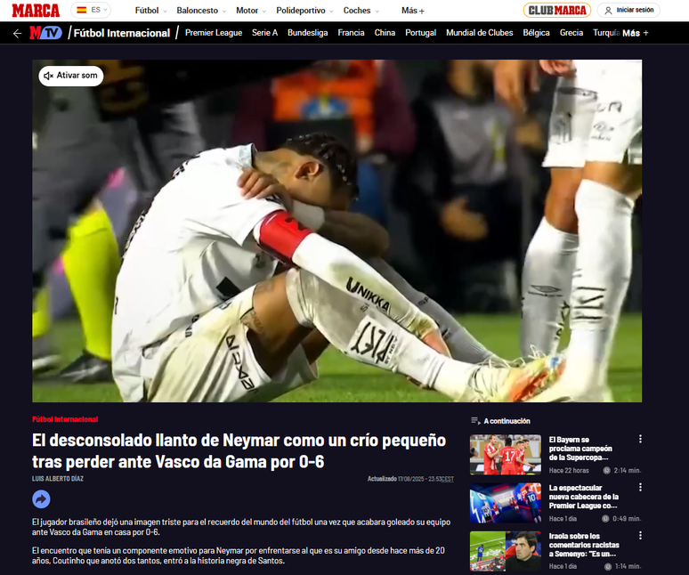Image resolution: width=689 pixels, height=575 pixels.
Task: Click the Actualizado 17/08/2025 timestamp
Action: coord(410,479)
